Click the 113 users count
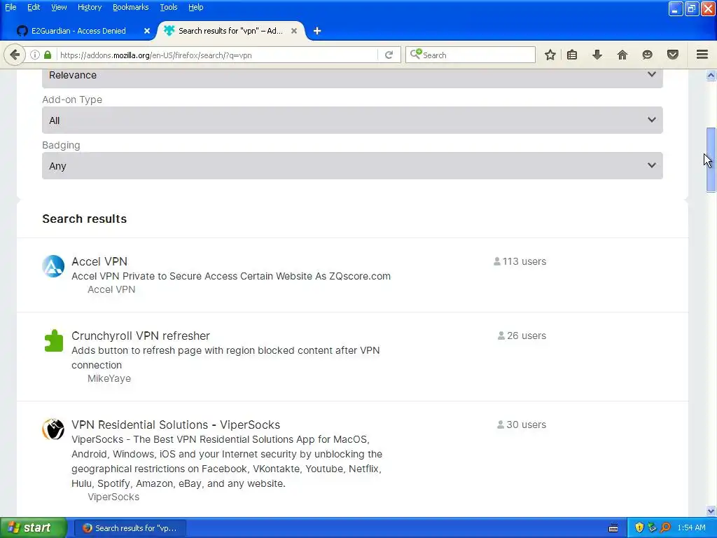Screen dimensions: 717x538 [x=520, y=261]
